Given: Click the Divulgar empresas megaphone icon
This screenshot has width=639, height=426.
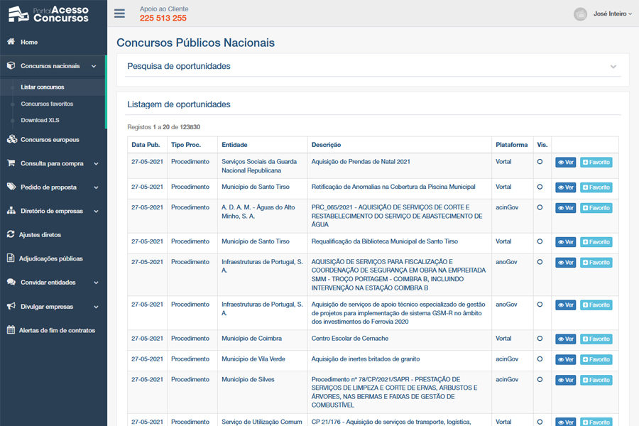Looking at the screenshot, I should click(x=11, y=306).
